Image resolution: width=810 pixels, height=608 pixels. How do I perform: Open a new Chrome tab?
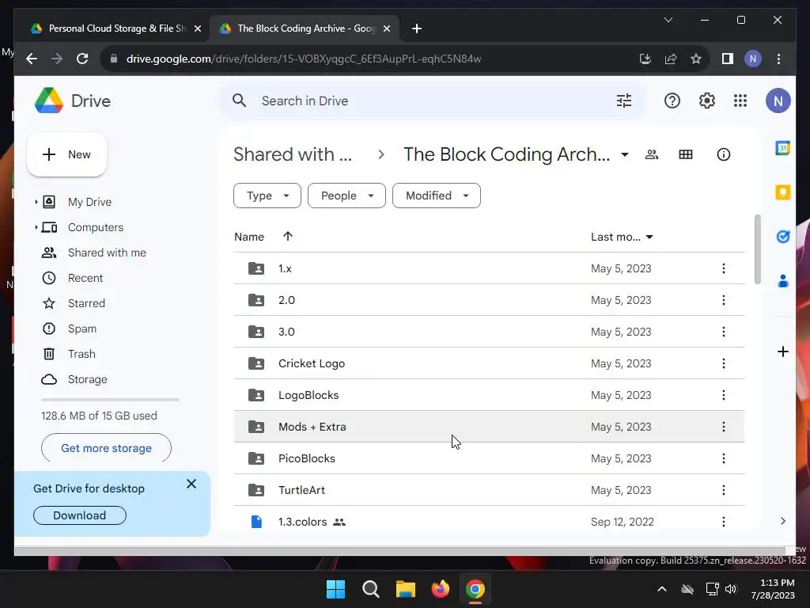[417, 28]
